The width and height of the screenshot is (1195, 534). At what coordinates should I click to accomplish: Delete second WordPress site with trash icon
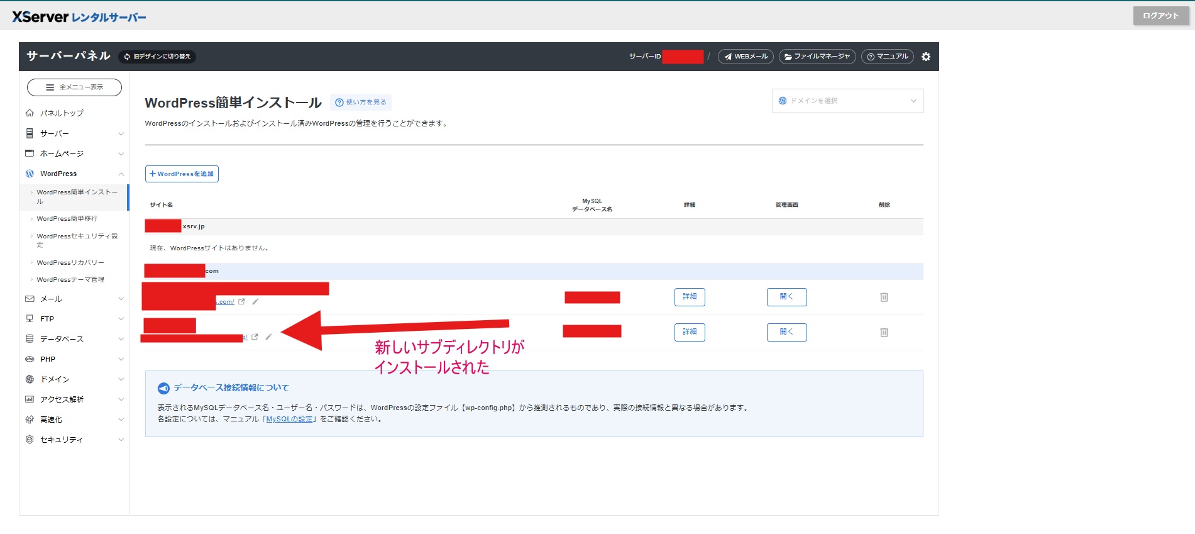[x=884, y=332]
